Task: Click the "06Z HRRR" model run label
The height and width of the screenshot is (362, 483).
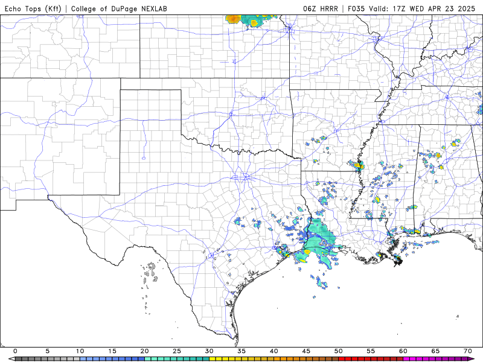Action: (321, 8)
